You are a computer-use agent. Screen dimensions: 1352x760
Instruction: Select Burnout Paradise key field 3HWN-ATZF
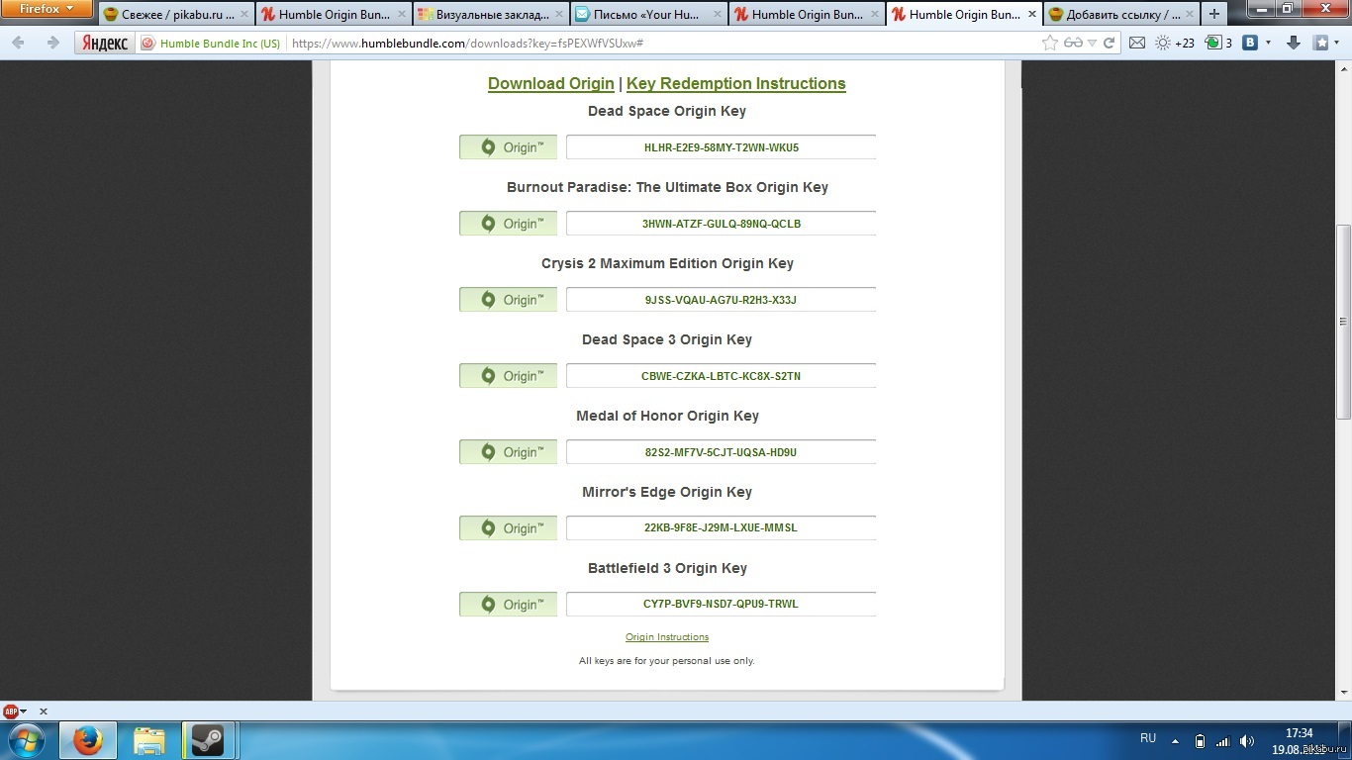pos(721,224)
